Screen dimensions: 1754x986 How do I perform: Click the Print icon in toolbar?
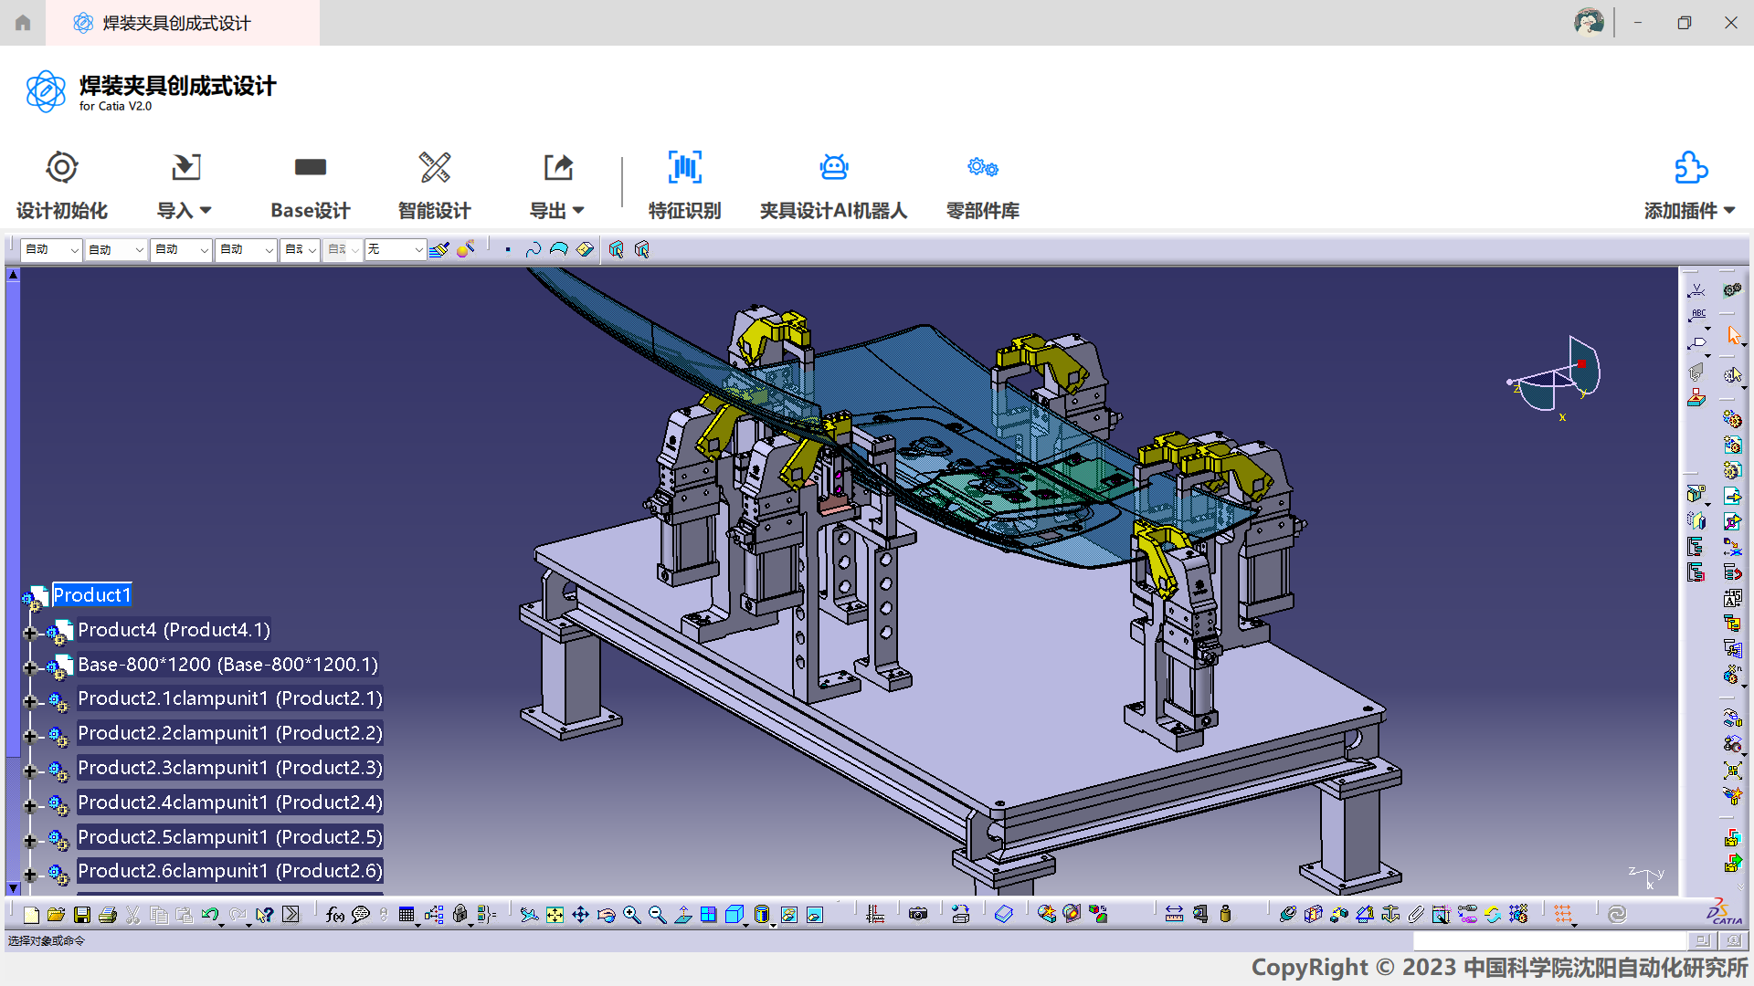pos(108,915)
